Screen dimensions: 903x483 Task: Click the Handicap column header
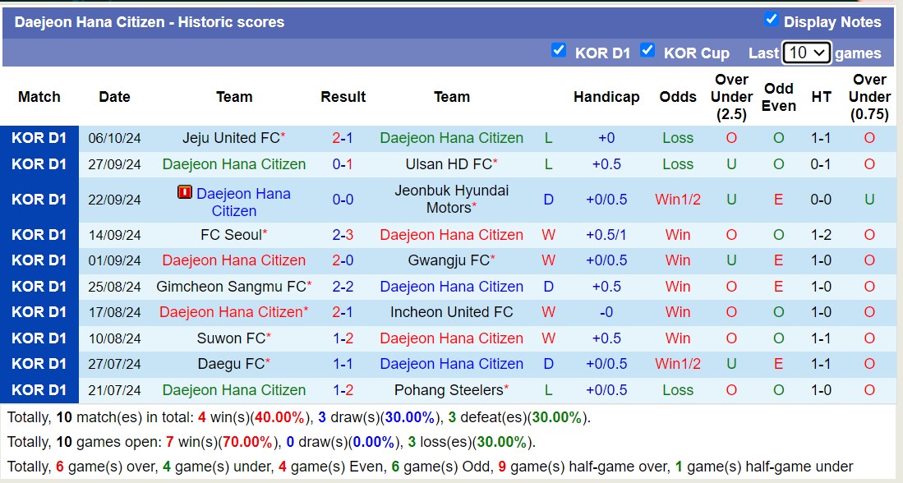point(606,97)
